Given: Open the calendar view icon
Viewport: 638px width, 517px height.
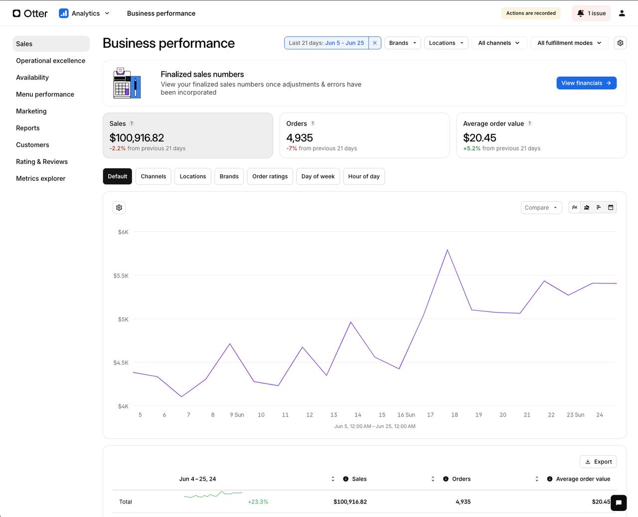Looking at the screenshot, I should click(610, 207).
